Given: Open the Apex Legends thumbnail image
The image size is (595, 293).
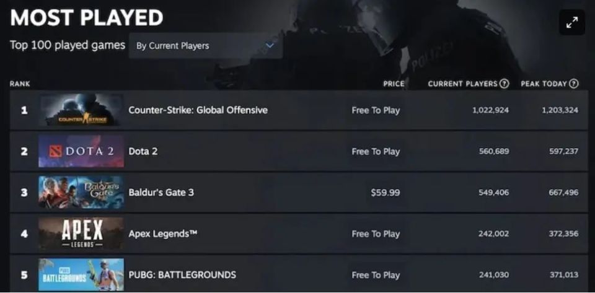Looking at the screenshot, I should coord(81,234).
